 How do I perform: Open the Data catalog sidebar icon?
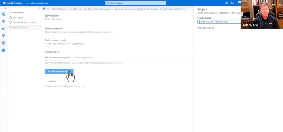(x=3, y=14)
